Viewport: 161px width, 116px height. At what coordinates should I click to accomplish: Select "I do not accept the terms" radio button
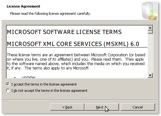[x=8, y=91]
